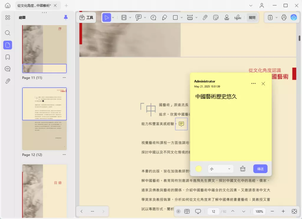The height and width of the screenshot is (219, 302).
Task: Select the rectangle shape tool
Action: point(175,18)
